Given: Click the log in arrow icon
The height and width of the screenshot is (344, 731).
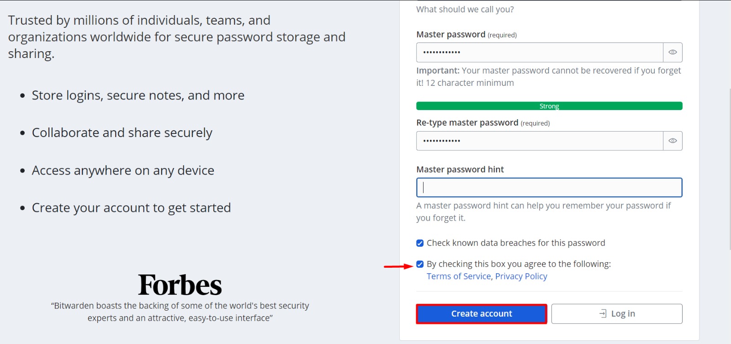Looking at the screenshot, I should [x=602, y=313].
